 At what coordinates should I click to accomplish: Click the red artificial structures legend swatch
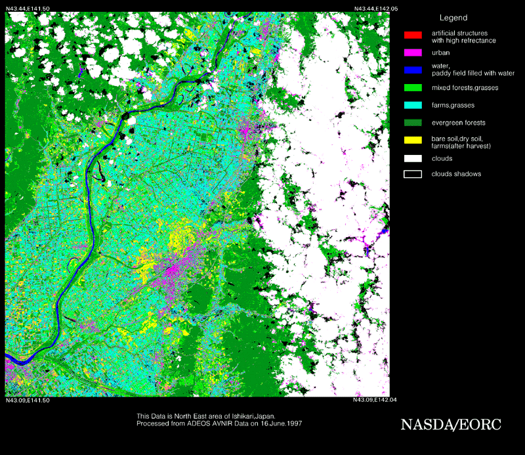click(413, 35)
